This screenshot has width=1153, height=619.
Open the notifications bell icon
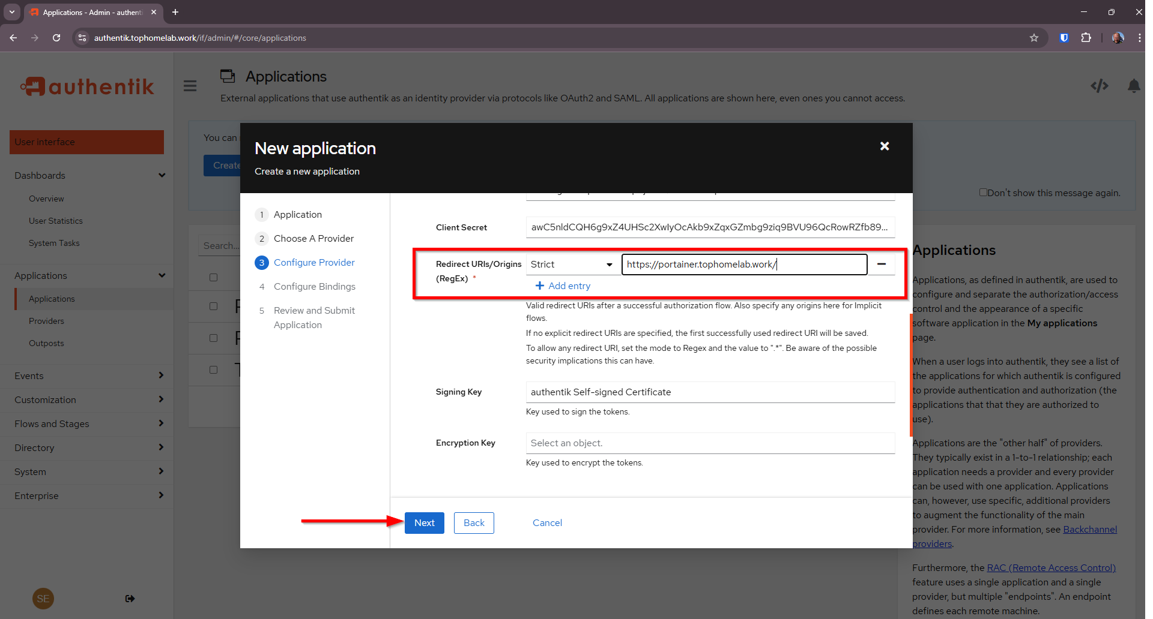tap(1133, 86)
